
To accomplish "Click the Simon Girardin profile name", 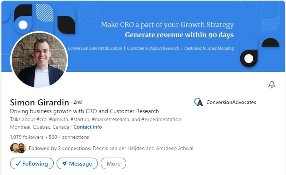I will click(40, 103).
